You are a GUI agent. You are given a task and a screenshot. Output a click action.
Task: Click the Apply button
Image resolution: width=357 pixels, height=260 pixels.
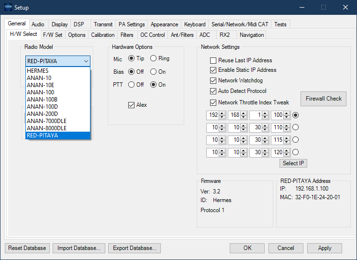(x=324, y=248)
